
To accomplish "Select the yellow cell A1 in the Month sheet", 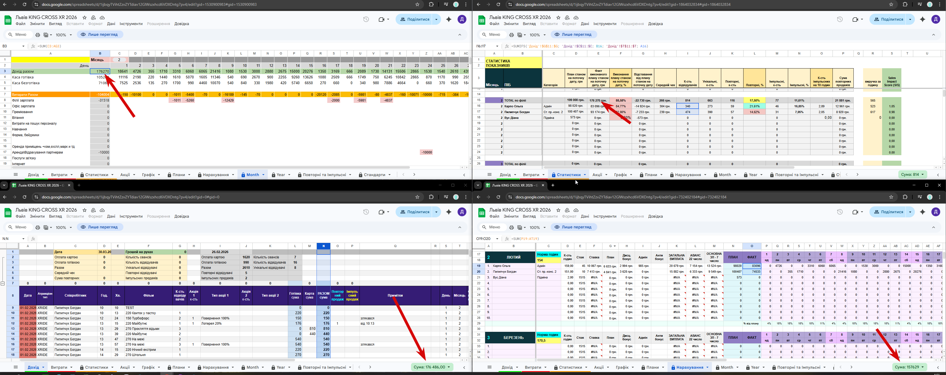I will [50, 59].
